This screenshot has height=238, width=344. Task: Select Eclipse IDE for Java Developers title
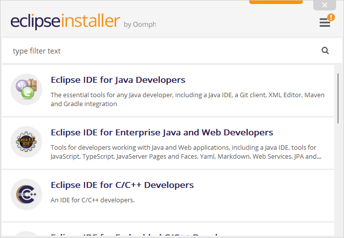118,80
